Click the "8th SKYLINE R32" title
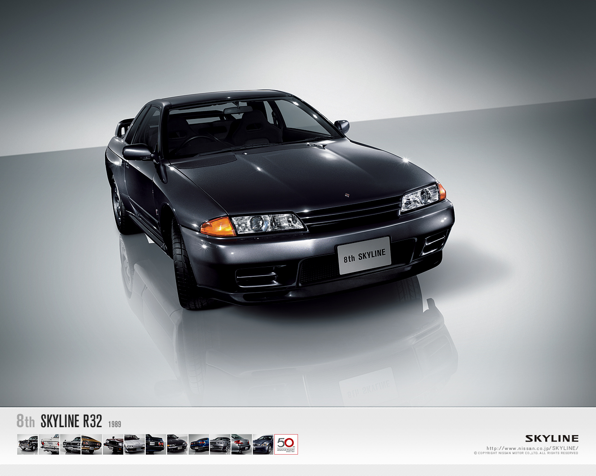Viewport: 596px width, 476px height. (x=59, y=421)
